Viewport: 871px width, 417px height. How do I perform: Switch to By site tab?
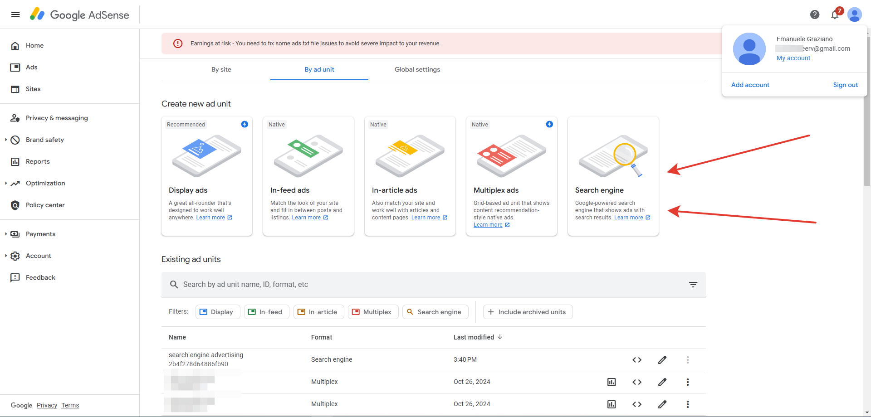click(x=221, y=69)
